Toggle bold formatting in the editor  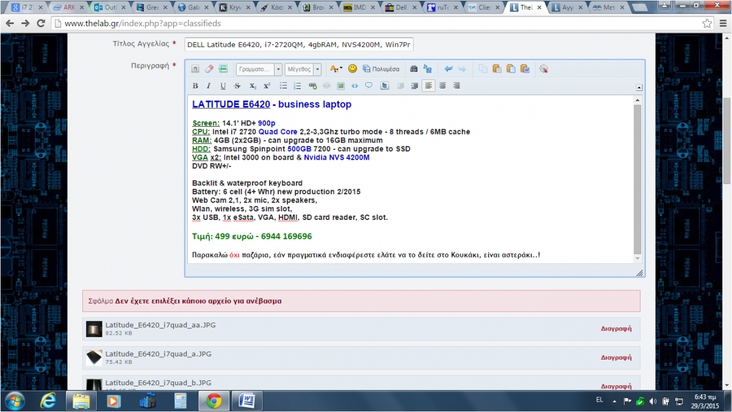coord(195,86)
